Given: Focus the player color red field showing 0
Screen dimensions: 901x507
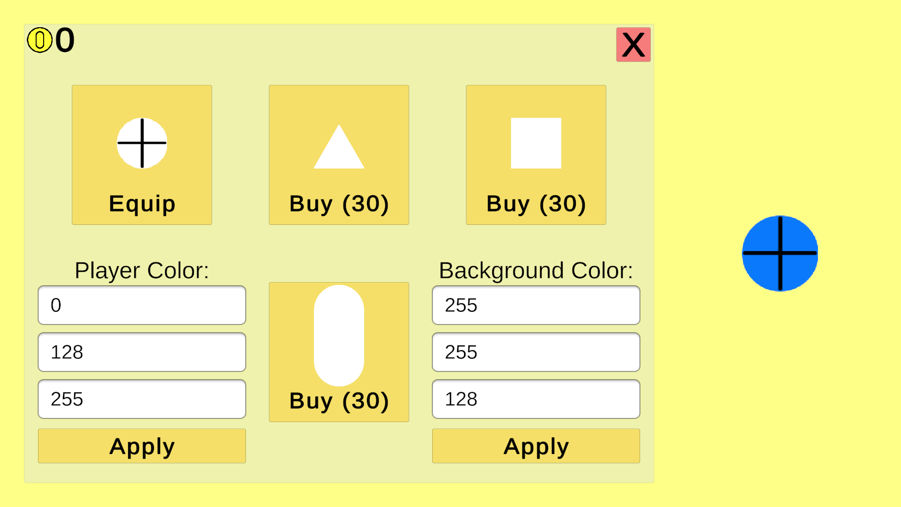Looking at the screenshot, I should tap(142, 305).
